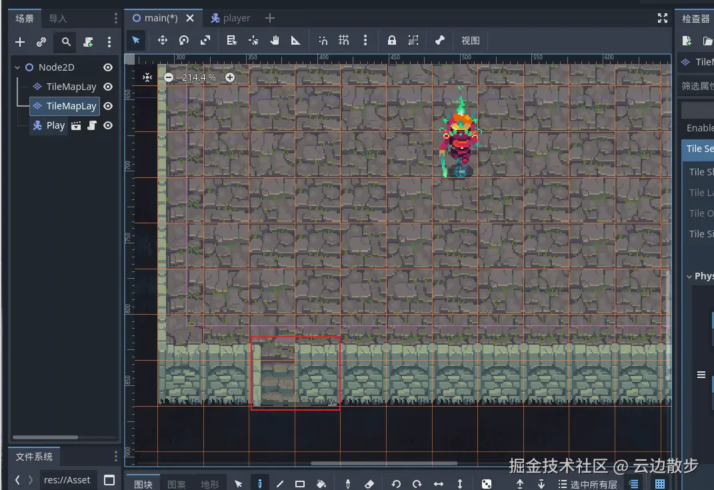Activate the Move Mode tool
Image resolution: width=714 pixels, height=490 pixels.
point(162,41)
